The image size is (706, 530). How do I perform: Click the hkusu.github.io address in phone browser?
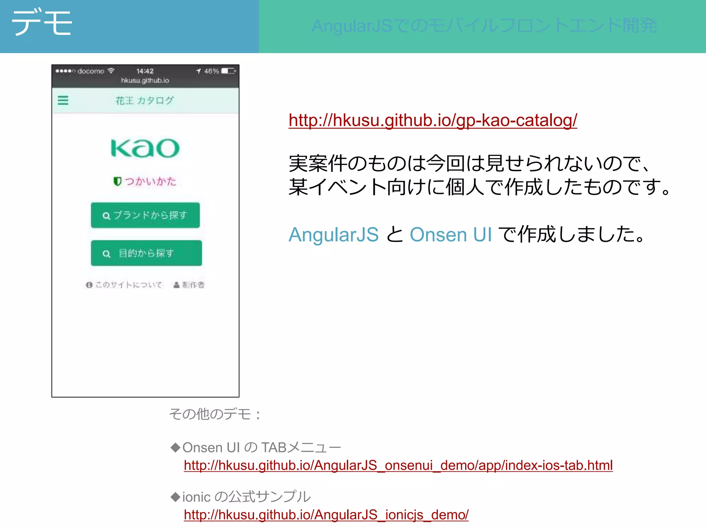[x=145, y=80]
